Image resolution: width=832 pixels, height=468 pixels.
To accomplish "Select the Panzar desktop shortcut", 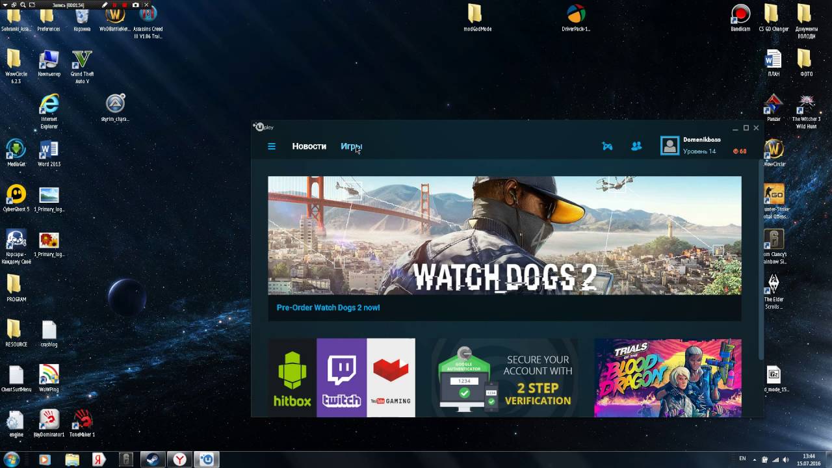I will (x=773, y=108).
